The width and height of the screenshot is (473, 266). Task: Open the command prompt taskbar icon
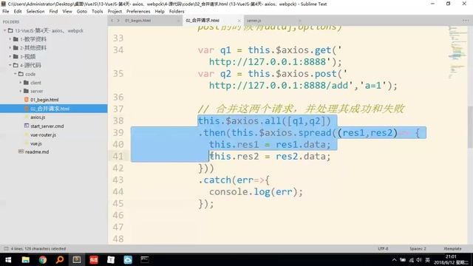coord(145,259)
